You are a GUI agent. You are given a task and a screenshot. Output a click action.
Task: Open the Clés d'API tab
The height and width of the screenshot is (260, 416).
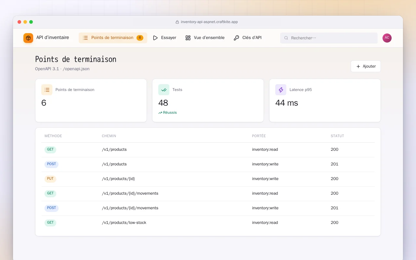click(x=248, y=38)
